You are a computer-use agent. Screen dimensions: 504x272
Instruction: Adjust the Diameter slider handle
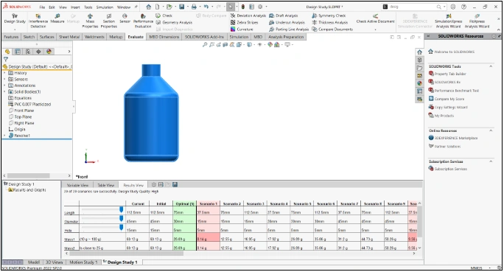[121, 219]
